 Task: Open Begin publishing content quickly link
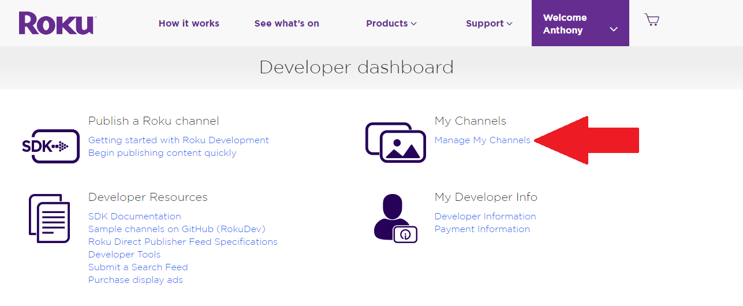[x=162, y=153]
